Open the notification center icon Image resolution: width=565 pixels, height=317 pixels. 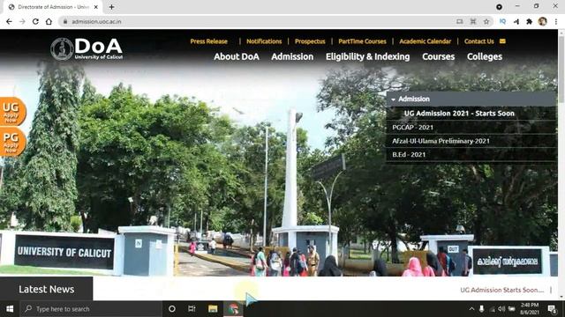click(552, 309)
